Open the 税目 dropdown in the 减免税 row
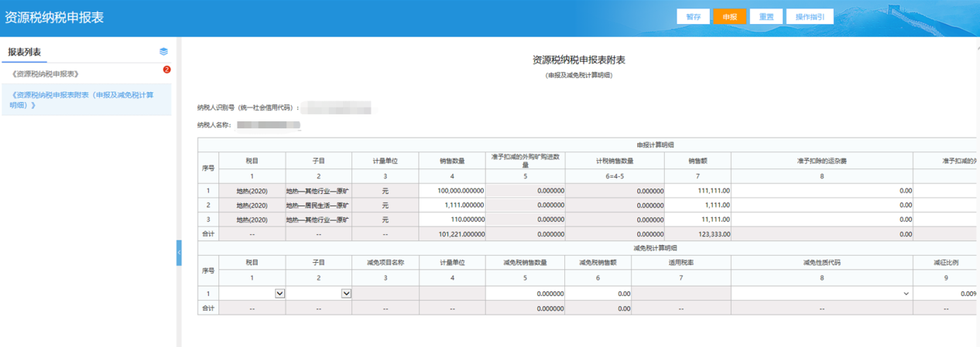 point(279,294)
